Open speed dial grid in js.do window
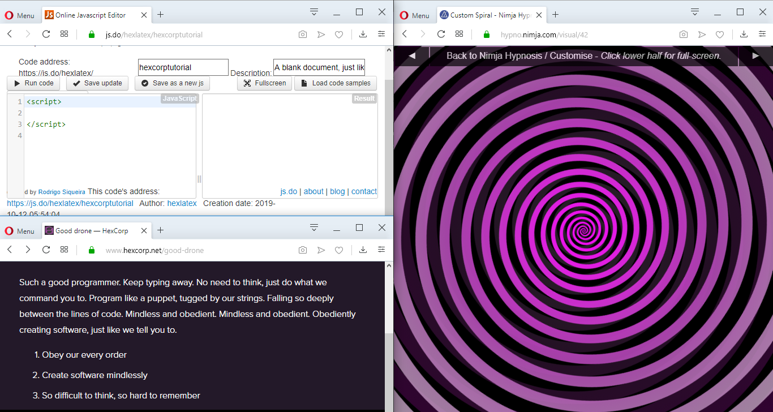The height and width of the screenshot is (412, 773). [x=65, y=35]
